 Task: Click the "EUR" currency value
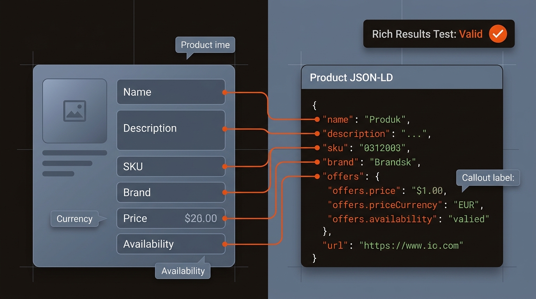pos(466,205)
